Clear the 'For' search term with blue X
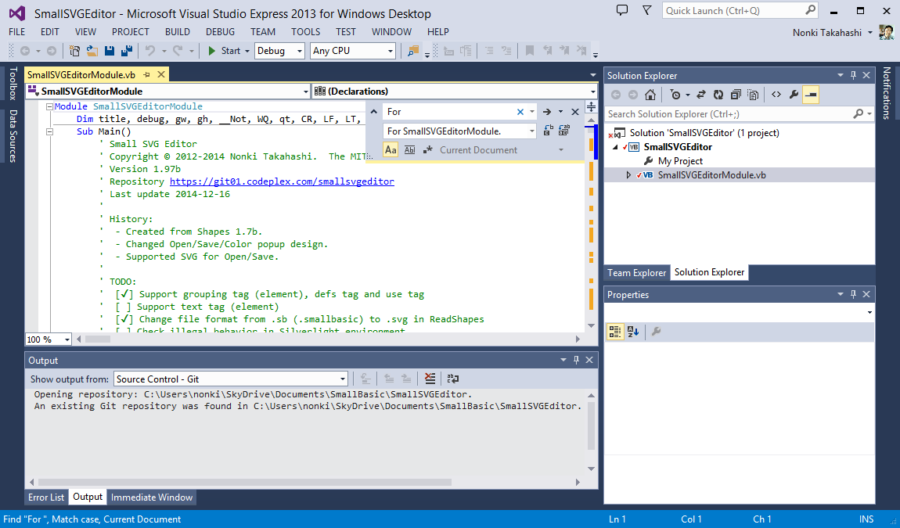The image size is (900, 528). 520,112
